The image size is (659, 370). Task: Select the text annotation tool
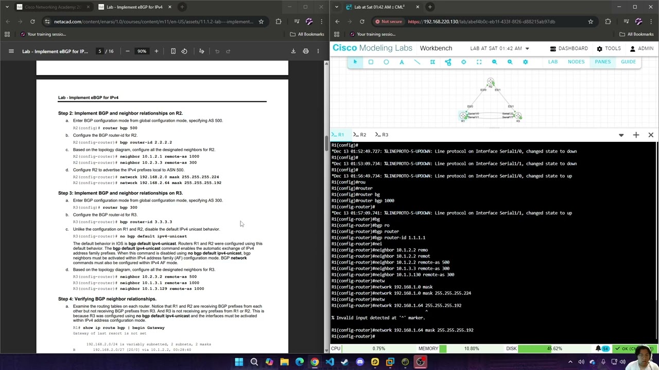point(402,62)
